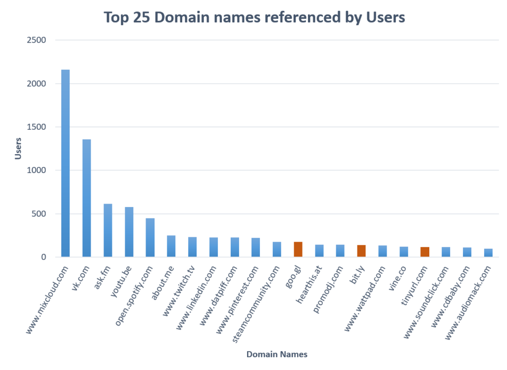Click the 'about.me' axis label
This screenshot has width=507, height=370.
(x=162, y=283)
